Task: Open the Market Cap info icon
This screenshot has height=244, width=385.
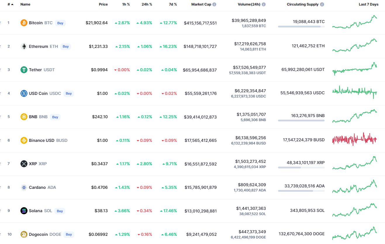Action: pos(214,4)
